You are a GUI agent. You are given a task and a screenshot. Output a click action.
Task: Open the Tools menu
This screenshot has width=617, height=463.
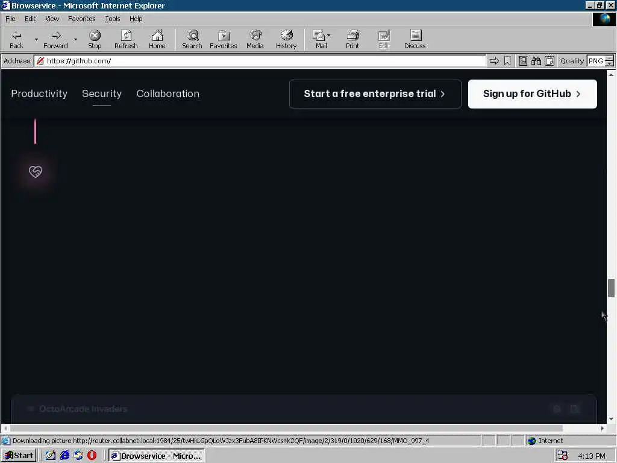[112, 19]
